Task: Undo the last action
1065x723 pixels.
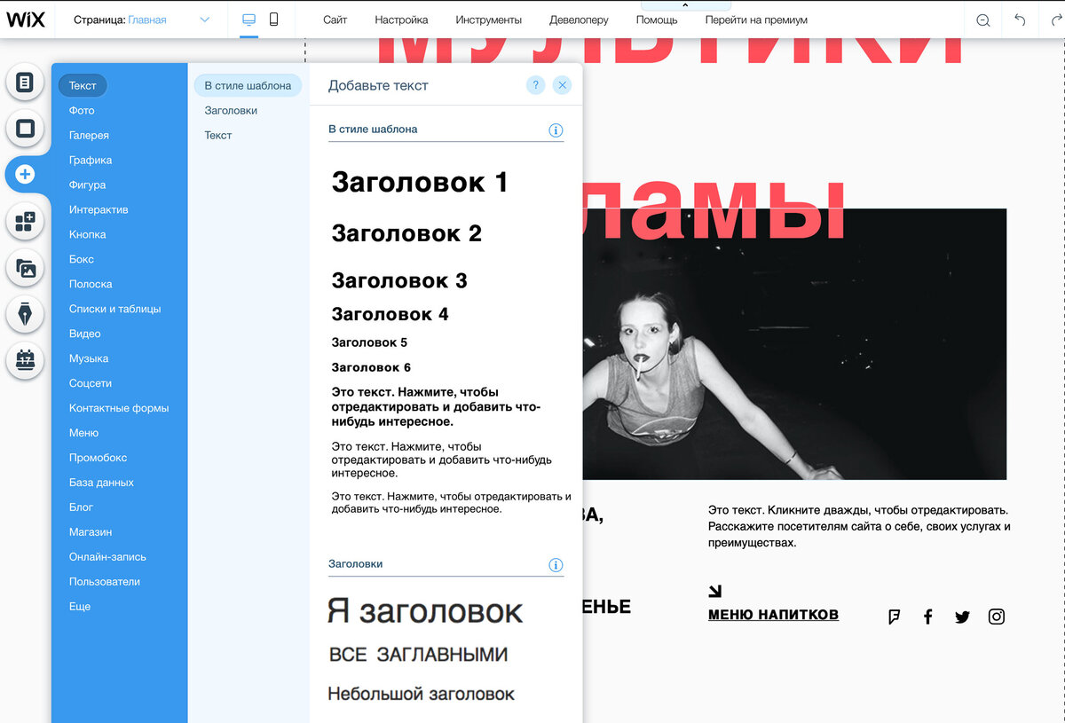Action: 1020,20
